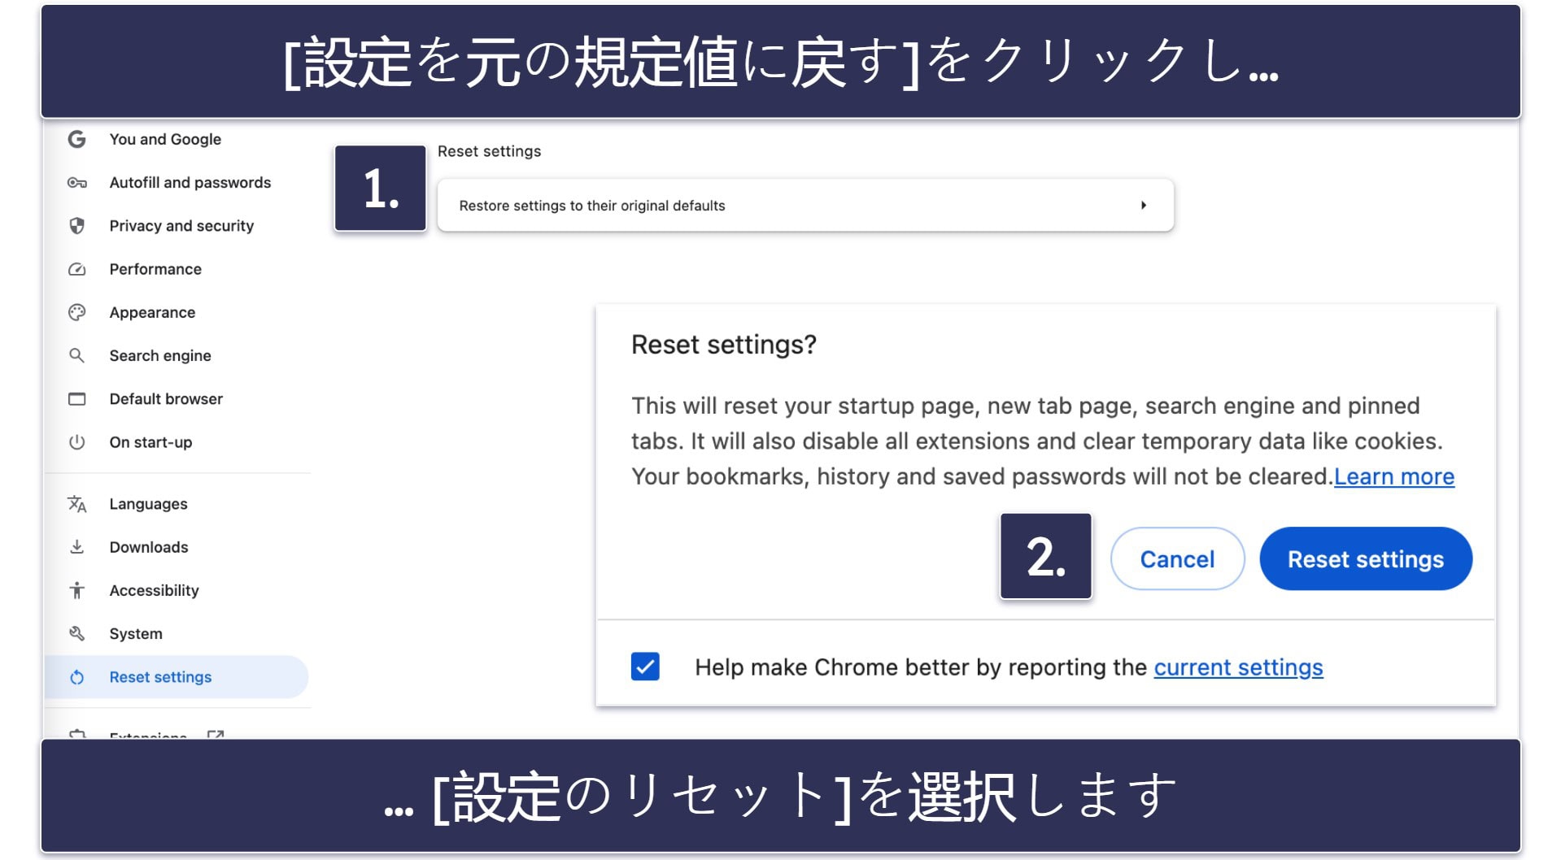Click the Default browser window icon

point(76,399)
